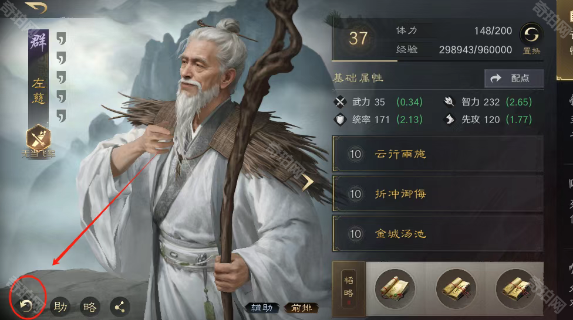Click the back arrow at top left
The height and width of the screenshot is (320, 573).
pos(36,7)
